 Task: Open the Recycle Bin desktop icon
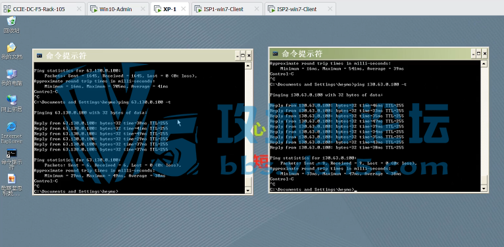(12, 25)
